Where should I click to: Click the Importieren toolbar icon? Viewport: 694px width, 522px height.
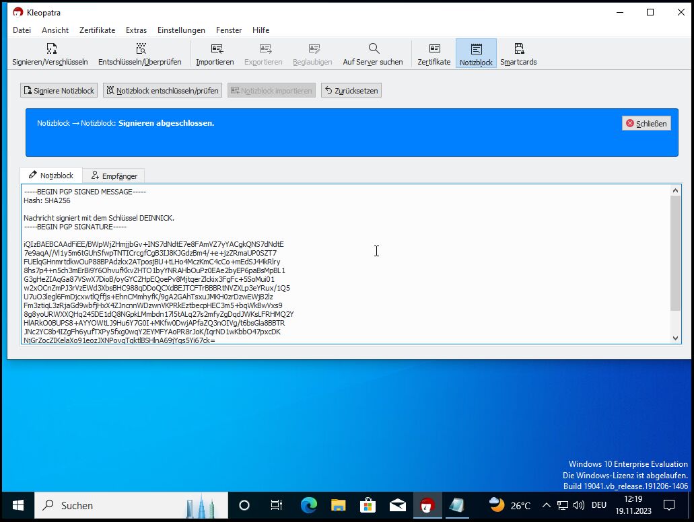coord(215,49)
